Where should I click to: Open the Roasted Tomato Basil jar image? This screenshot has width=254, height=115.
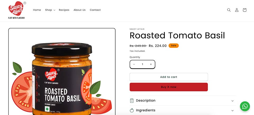pos(62,72)
